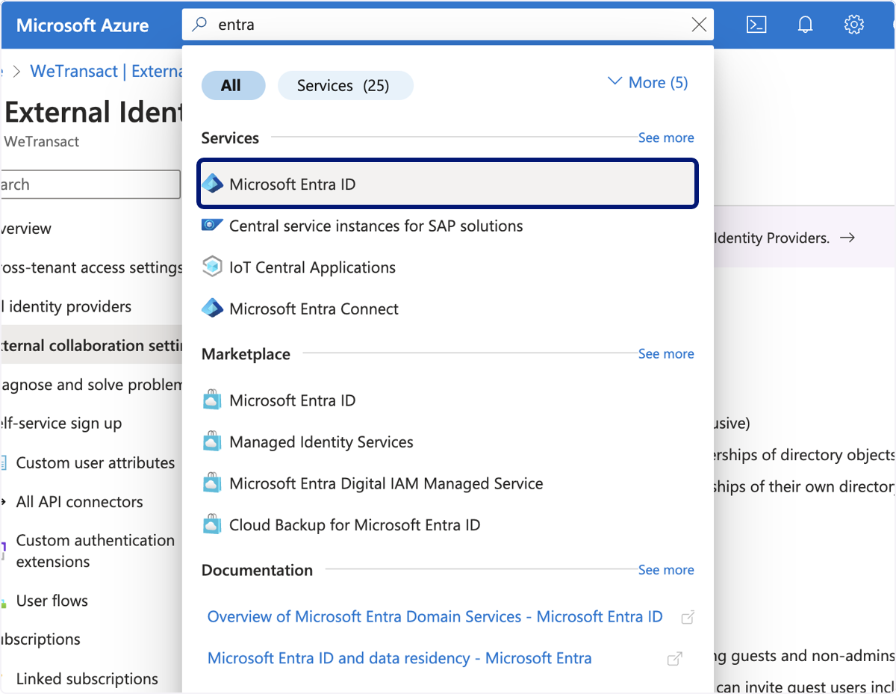Click the Cloud Backup for Entra ID icon
The height and width of the screenshot is (694, 896).
click(213, 524)
